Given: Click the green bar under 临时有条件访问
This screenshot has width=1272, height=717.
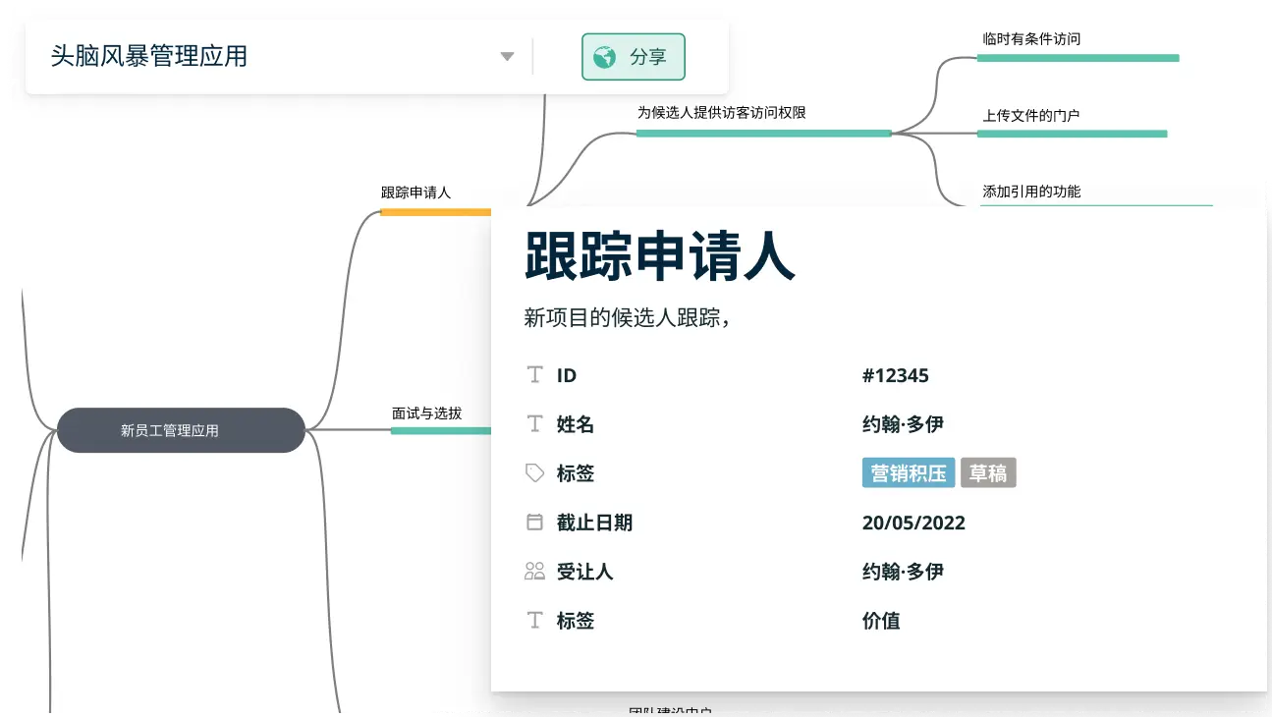Looking at the screenshot, I should pos(1078,58).
